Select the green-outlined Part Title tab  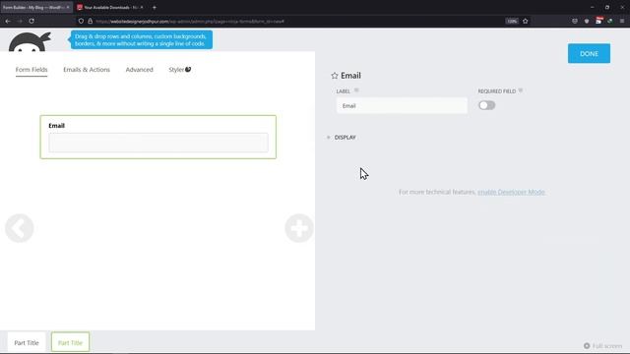point(70,342)
